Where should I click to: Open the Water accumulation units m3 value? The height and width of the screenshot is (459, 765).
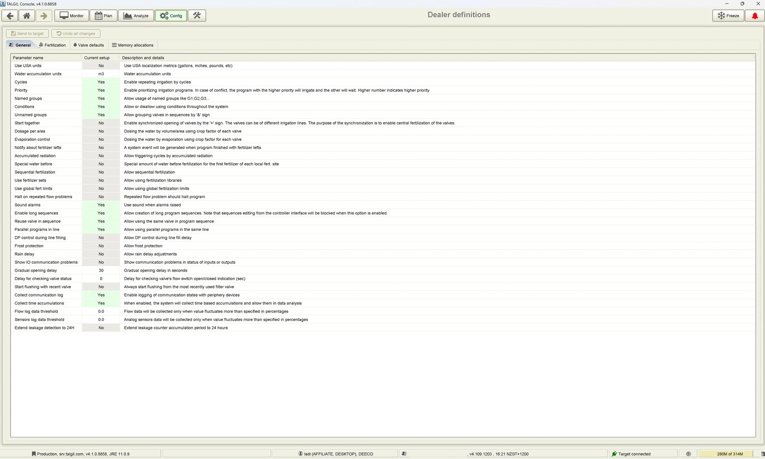coord(101,74)
